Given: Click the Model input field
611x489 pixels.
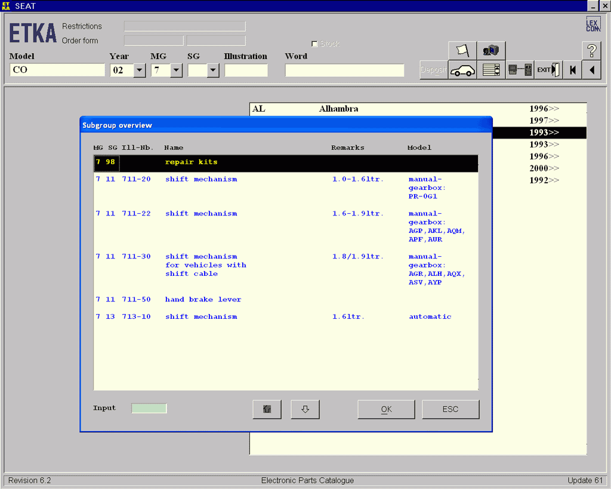Looking at the screenshot, I should point(57,70).
